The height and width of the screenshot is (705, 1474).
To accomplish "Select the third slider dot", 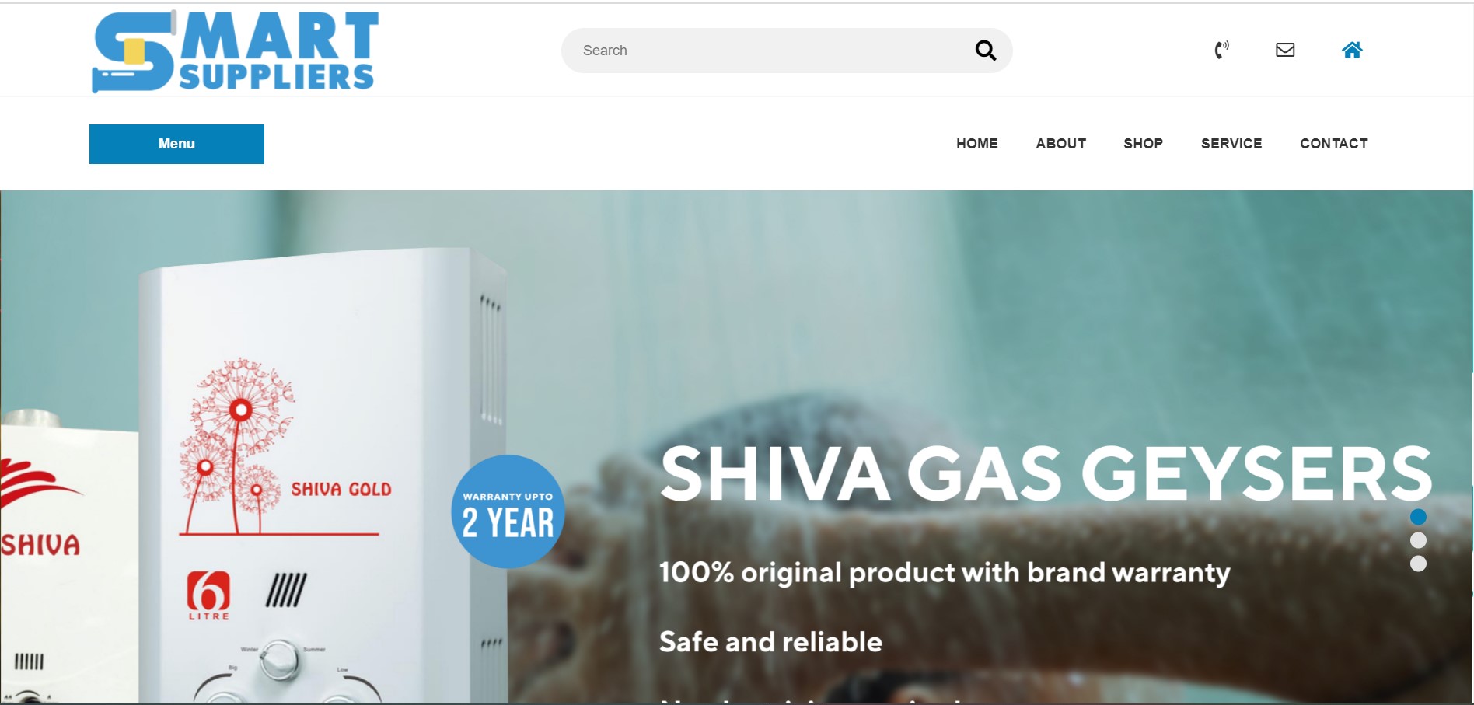I will tap(1418, 564).
